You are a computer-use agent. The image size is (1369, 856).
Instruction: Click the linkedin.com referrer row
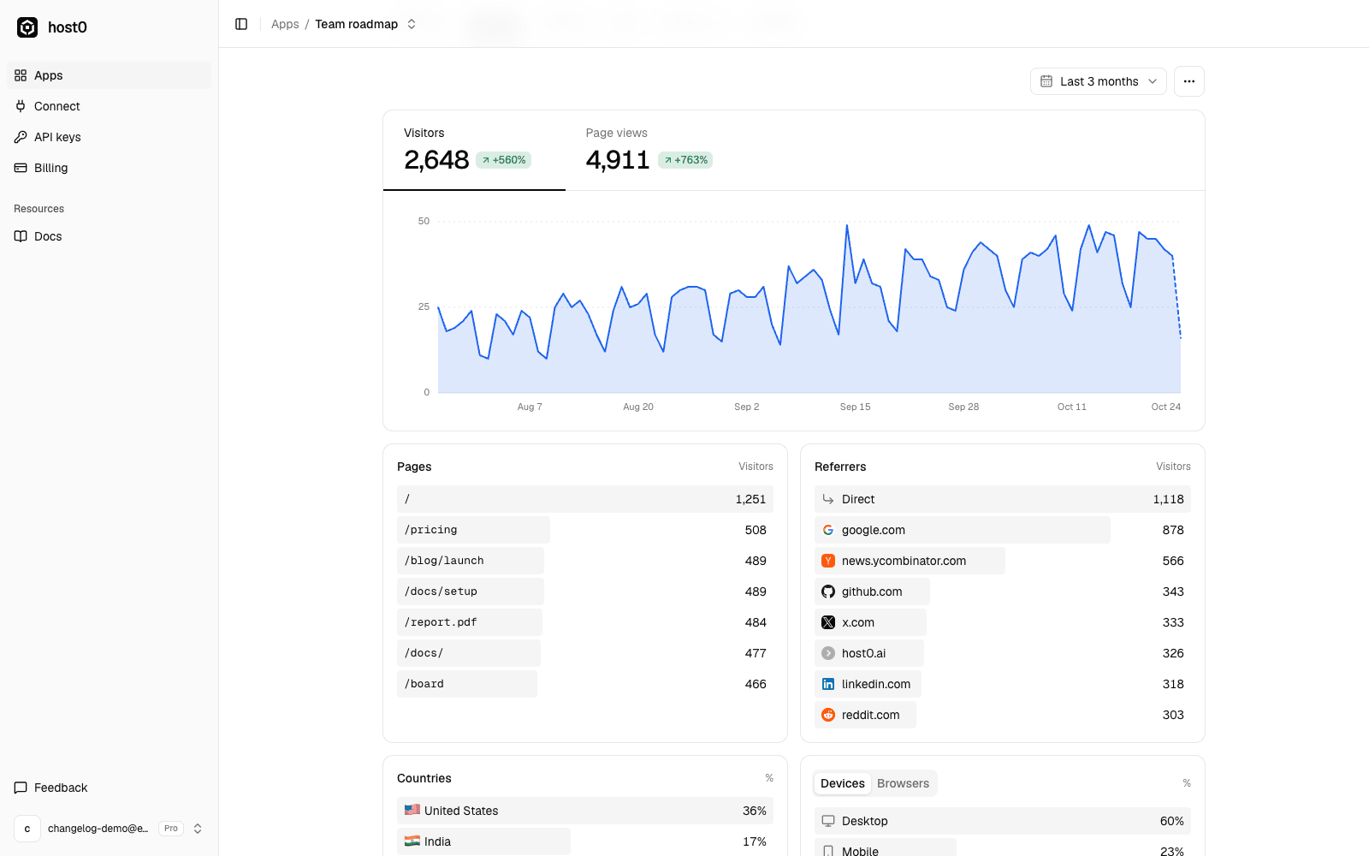[x=1003, y=684]
